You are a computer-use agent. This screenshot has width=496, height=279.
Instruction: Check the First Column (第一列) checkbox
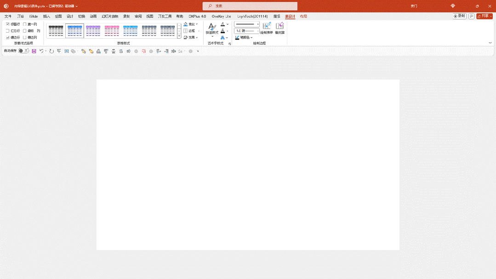click(25, 24)
